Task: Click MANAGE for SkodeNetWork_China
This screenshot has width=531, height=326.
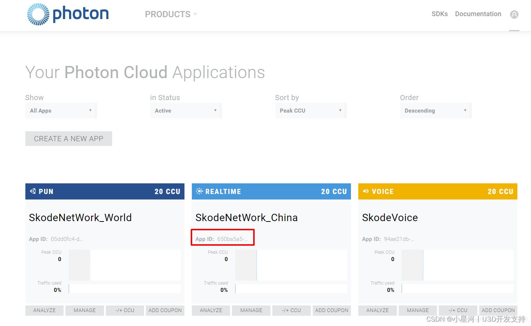Action: pyautogui.click(x=251, y=310)
